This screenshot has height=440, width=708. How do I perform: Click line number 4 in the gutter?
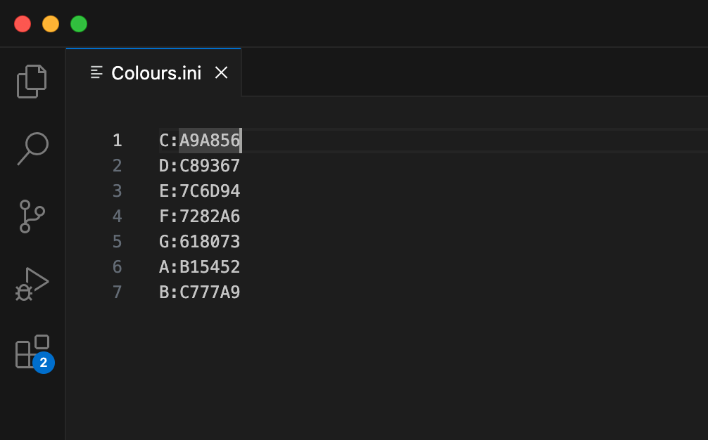(x=118, y=216)
